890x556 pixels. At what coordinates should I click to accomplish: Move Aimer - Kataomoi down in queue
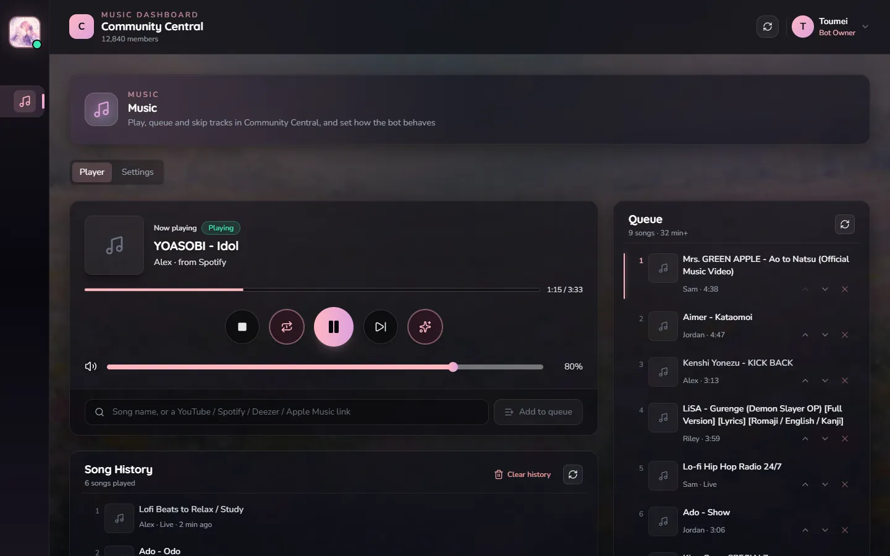[825, 335]
